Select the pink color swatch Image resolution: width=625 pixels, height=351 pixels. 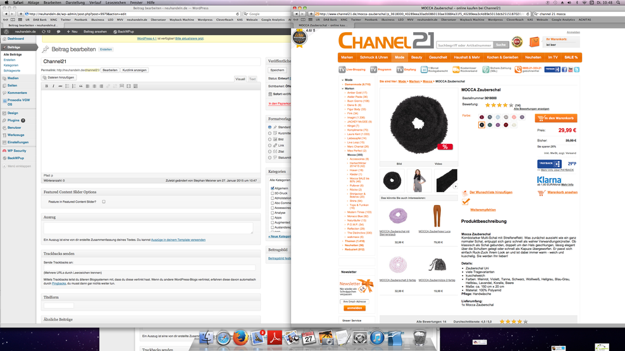514,117
